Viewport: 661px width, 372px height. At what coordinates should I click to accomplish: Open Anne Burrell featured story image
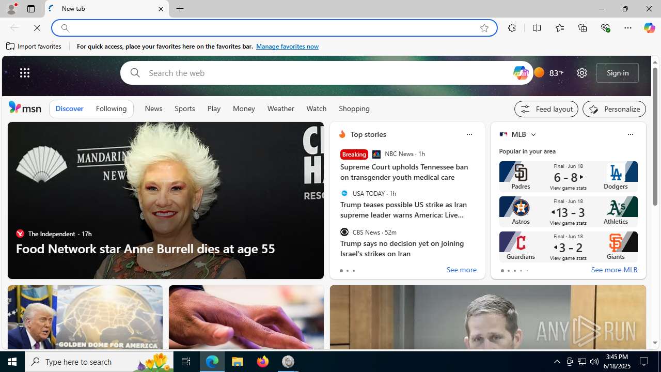pos(165,200)
